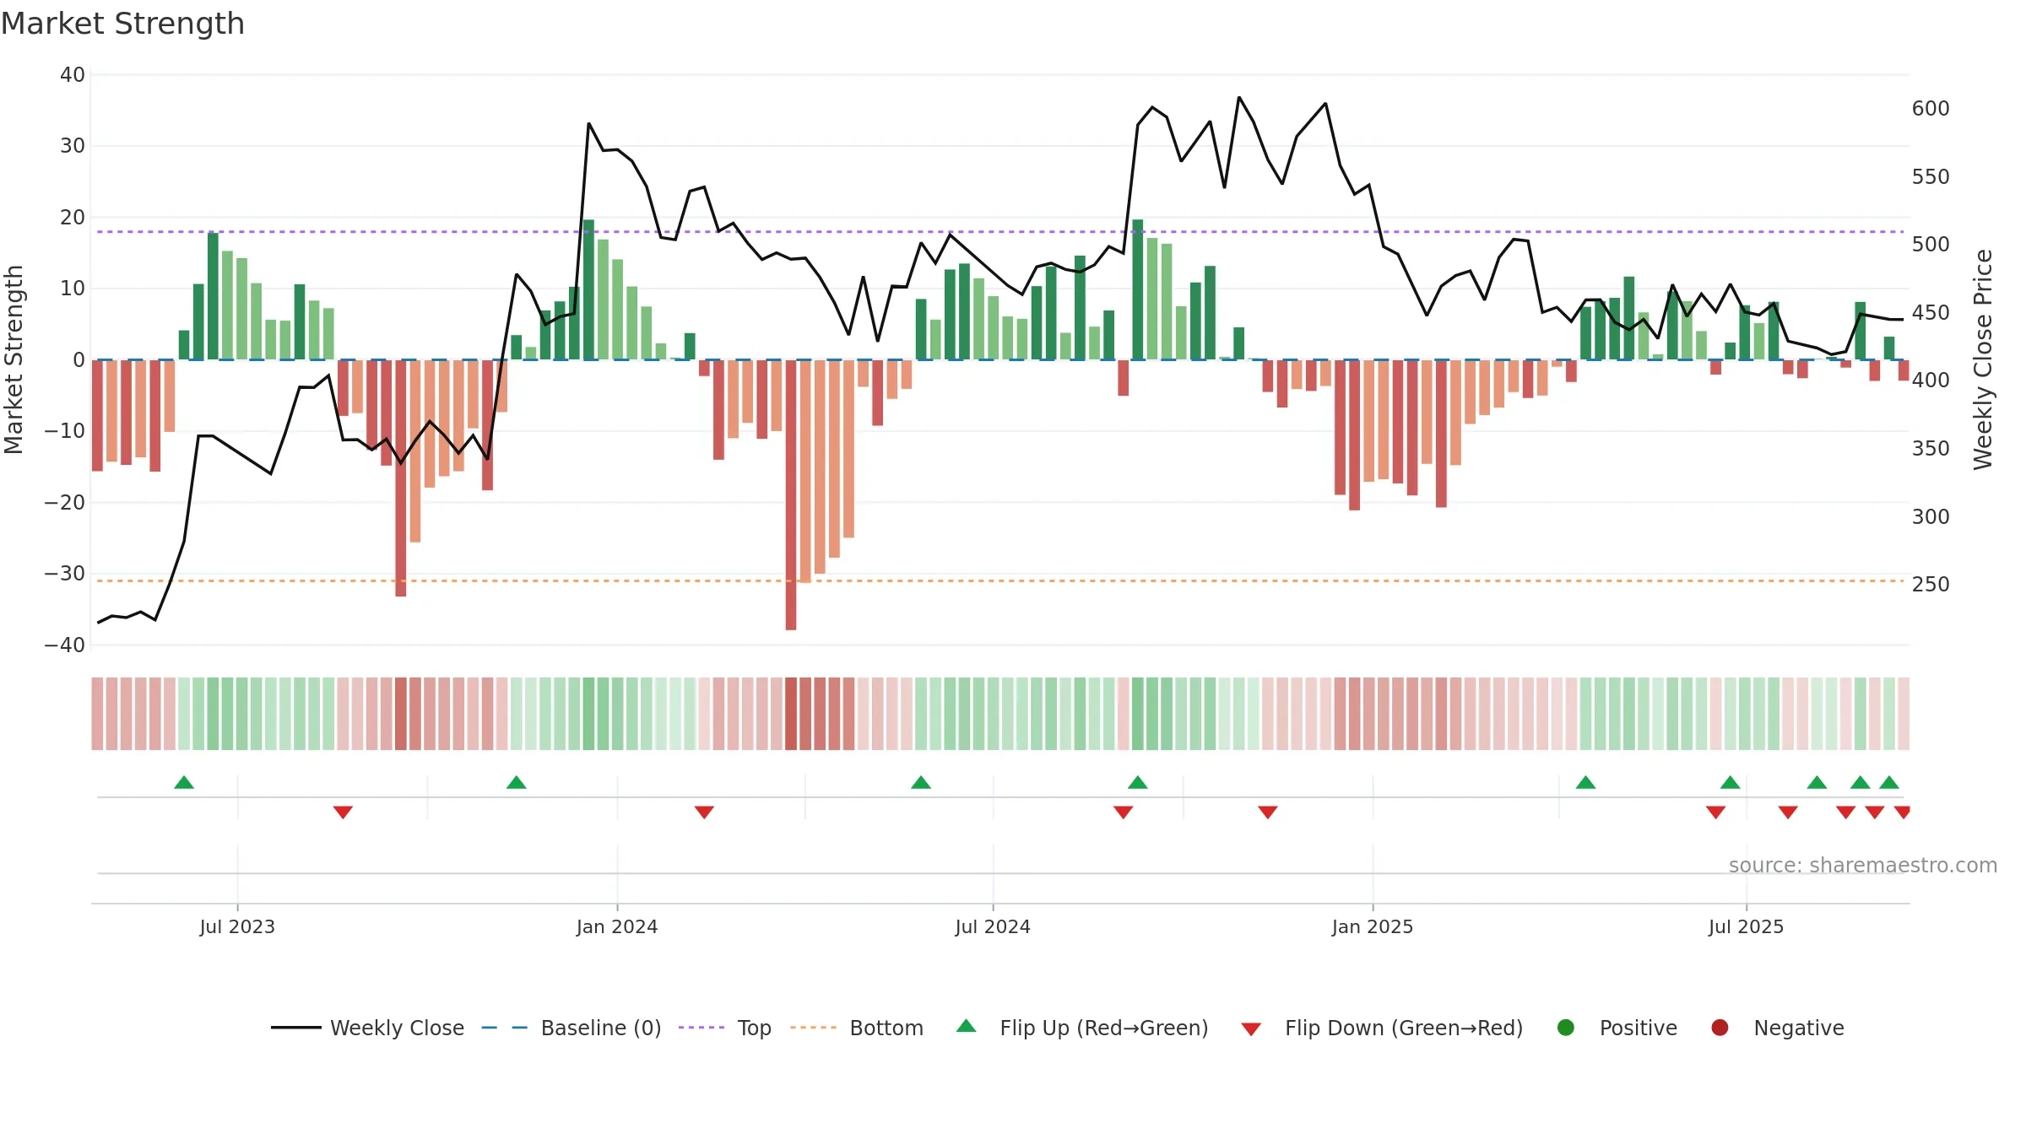Click the Jul 2024 axis label

(993, 926)
